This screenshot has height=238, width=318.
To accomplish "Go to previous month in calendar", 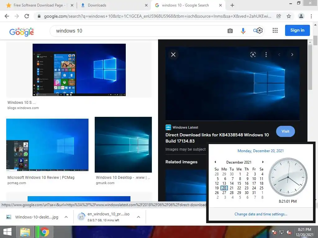I will pos(215,162).
